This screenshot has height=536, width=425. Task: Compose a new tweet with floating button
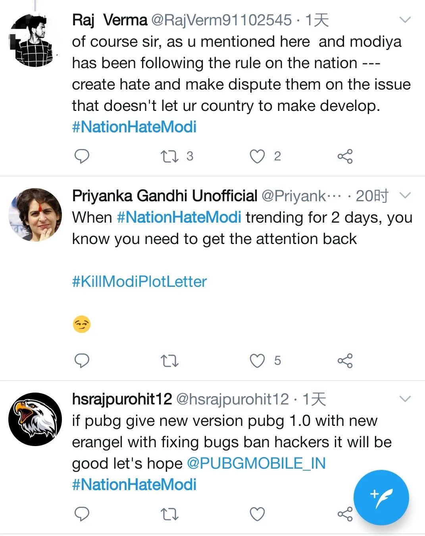click(x=381, y=498)
